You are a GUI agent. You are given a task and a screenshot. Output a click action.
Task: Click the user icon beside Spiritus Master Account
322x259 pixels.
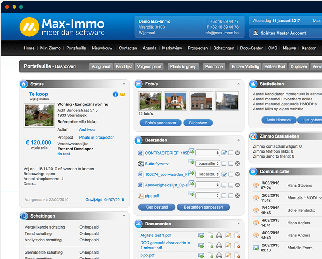(256, 33)
